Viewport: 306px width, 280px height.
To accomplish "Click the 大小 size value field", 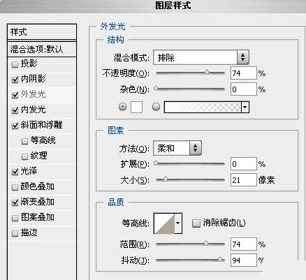I will point(244,180).
